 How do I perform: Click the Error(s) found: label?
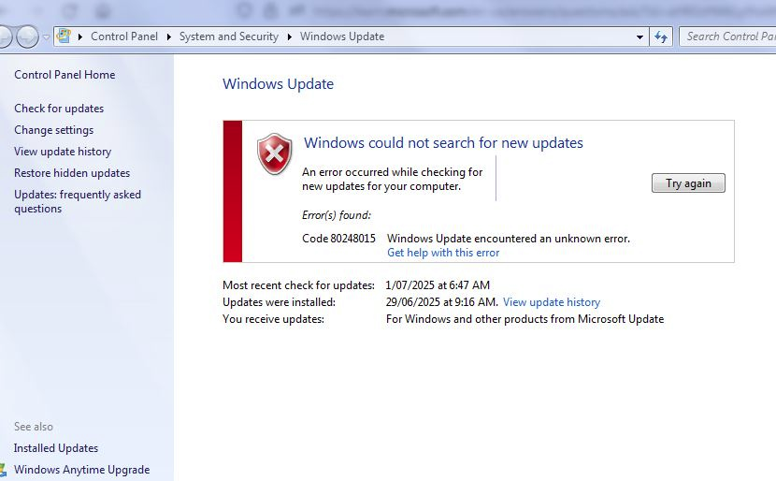click(337, 215)
